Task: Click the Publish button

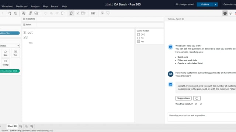Action: [205, 4]
